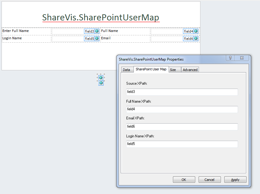
Task: Click the 'Full Name XPath:' label
Action: (139, 101)
